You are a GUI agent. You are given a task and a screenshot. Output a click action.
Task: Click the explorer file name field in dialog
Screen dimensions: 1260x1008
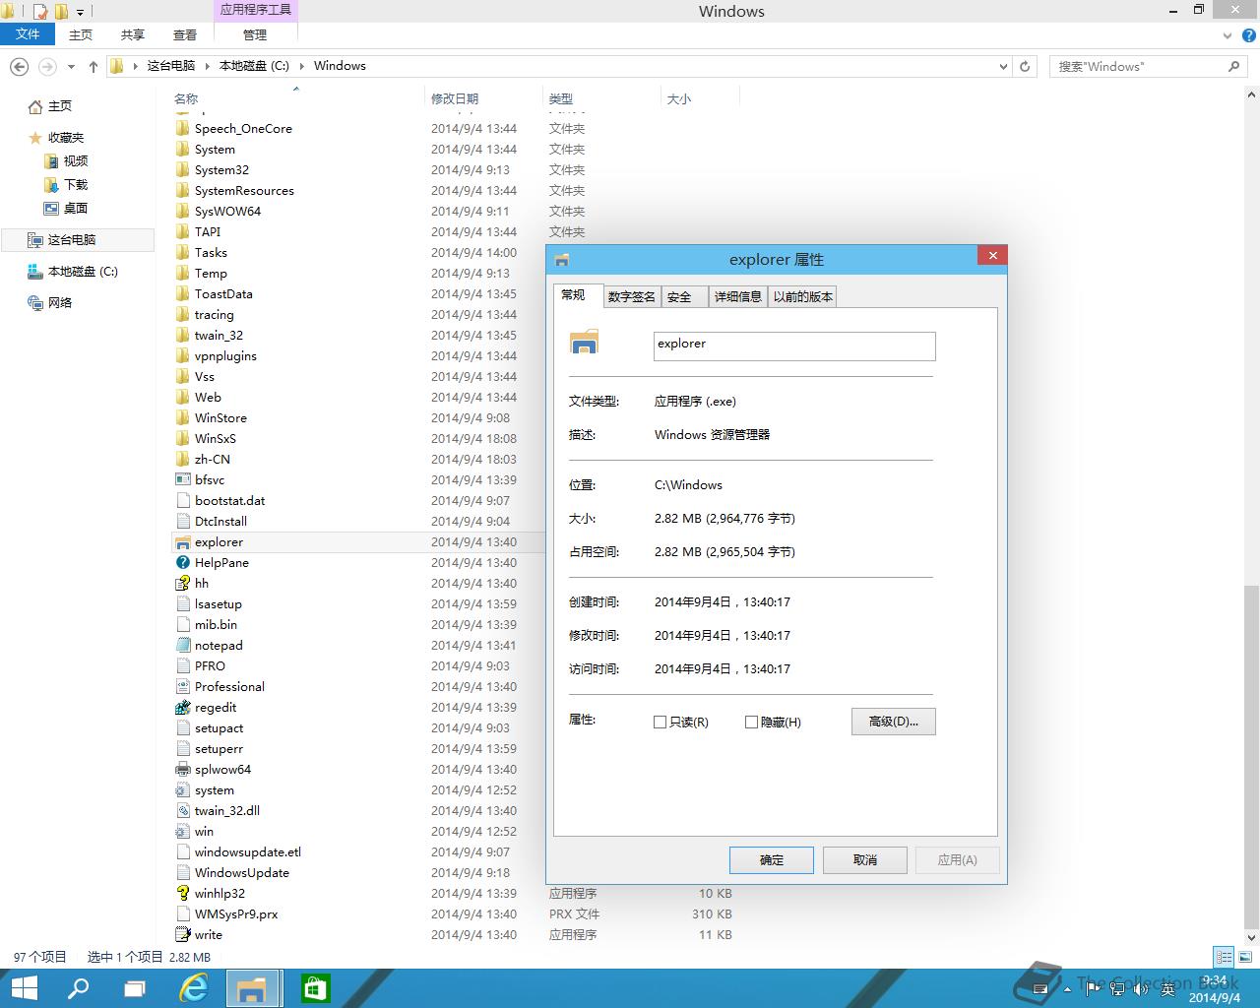pyautogui.click(x=794, y=346)
